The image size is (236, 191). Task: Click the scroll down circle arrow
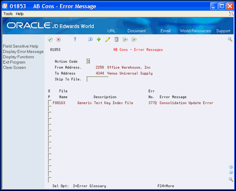click(231, 173)
